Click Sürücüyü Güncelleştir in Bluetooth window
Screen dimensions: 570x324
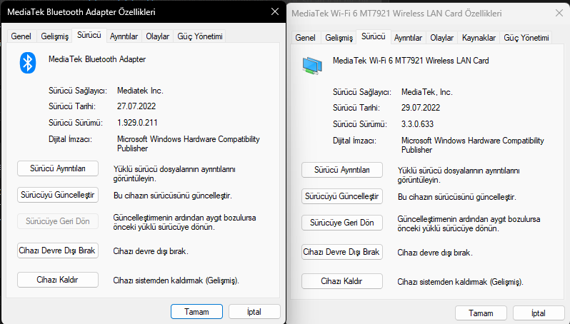click(x=58, y=195)
